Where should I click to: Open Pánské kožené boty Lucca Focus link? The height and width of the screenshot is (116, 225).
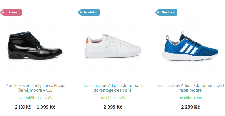click(x=35, y=88)
